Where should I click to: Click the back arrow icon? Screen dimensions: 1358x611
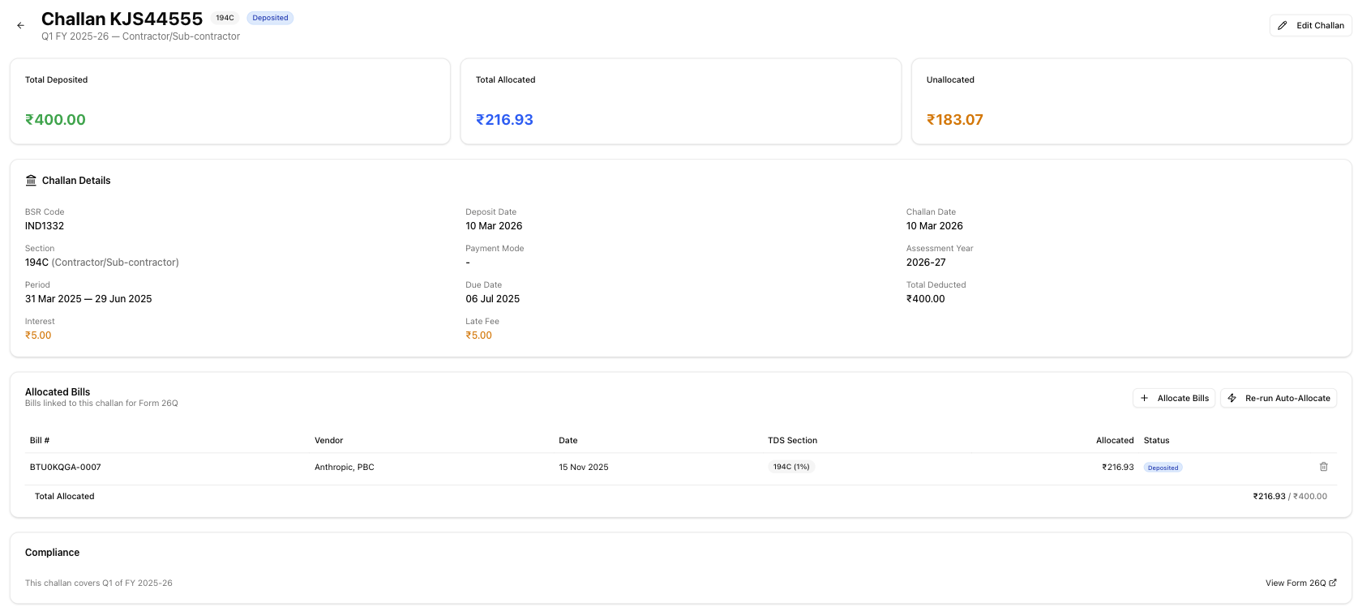click(x=20, y=26)
